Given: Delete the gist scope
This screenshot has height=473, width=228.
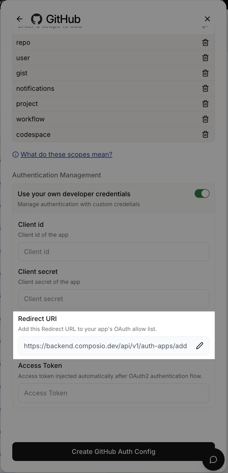Looking at the screenshot, I should pyautogui.click(x=205, y=73).
